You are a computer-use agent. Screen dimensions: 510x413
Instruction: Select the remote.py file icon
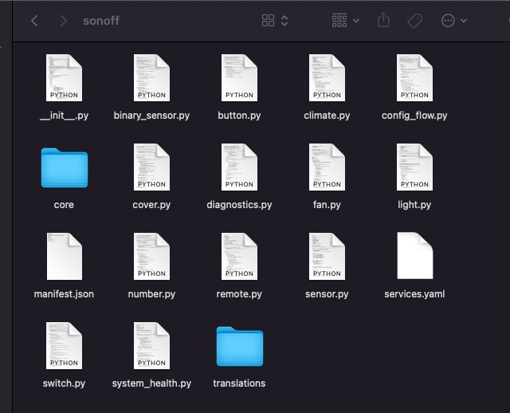point(239,256)
